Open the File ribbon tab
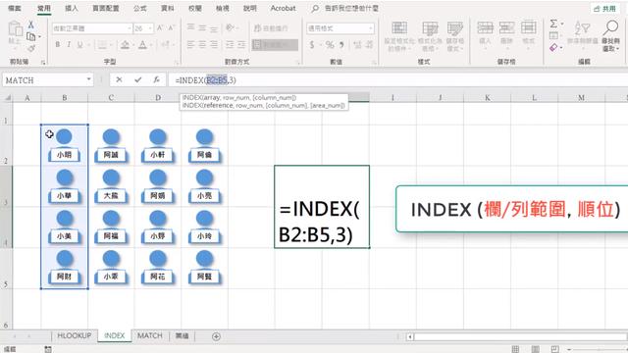The image size is (628, 353). pyautogui.click(x=15, y=8)
